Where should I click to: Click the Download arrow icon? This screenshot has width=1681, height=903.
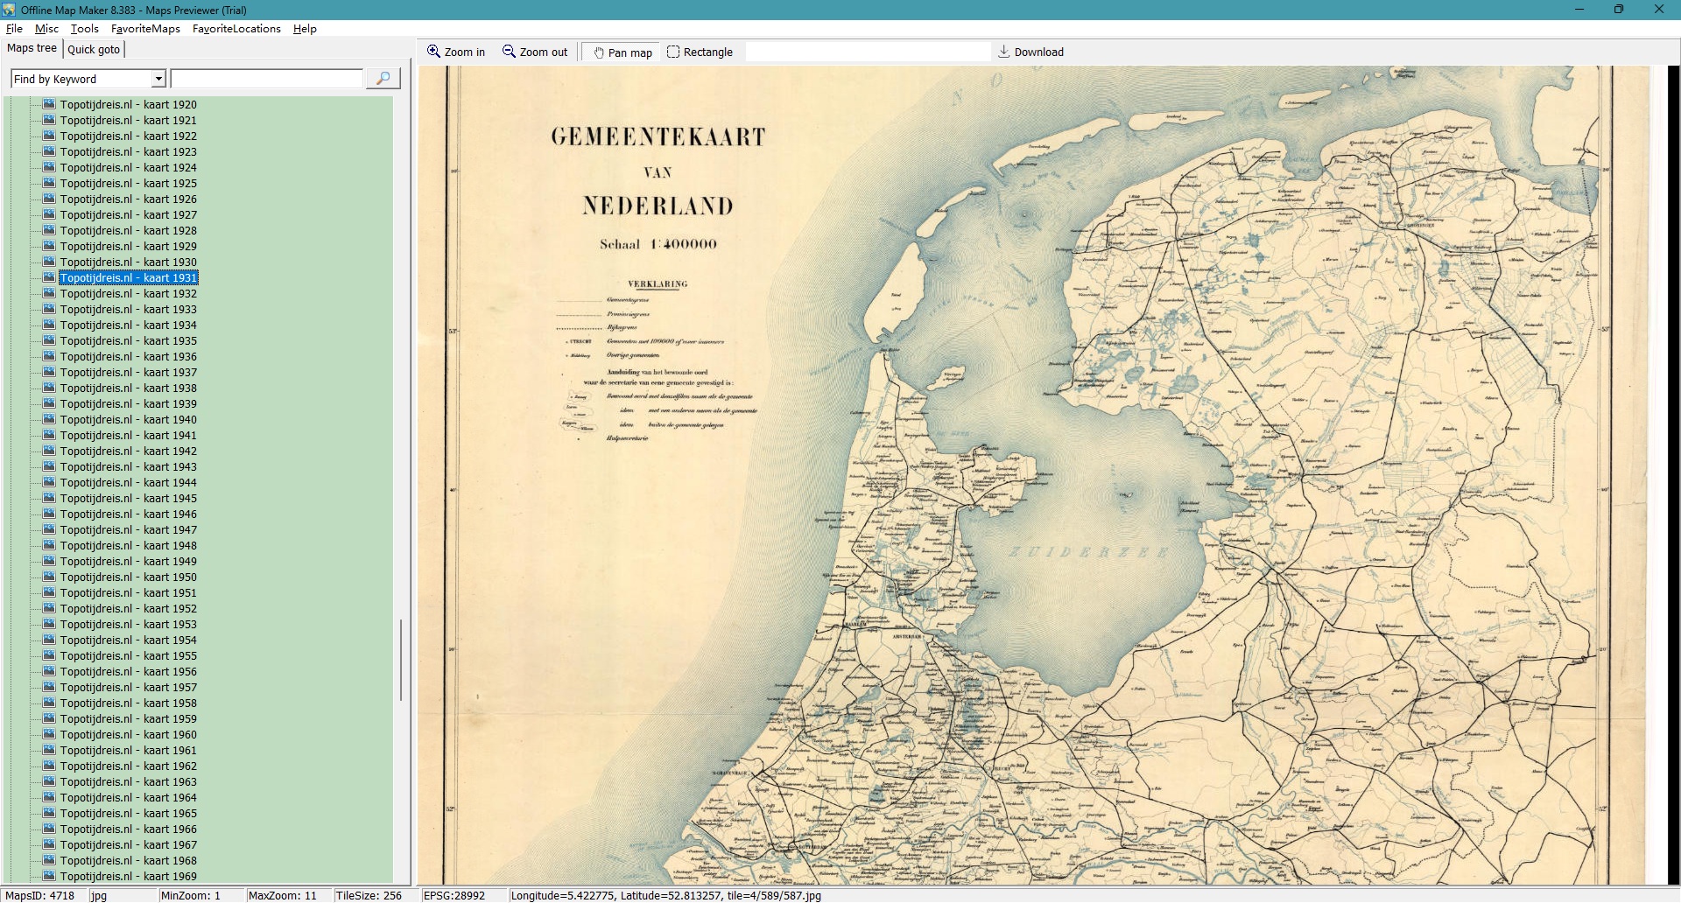[1003, 52]
